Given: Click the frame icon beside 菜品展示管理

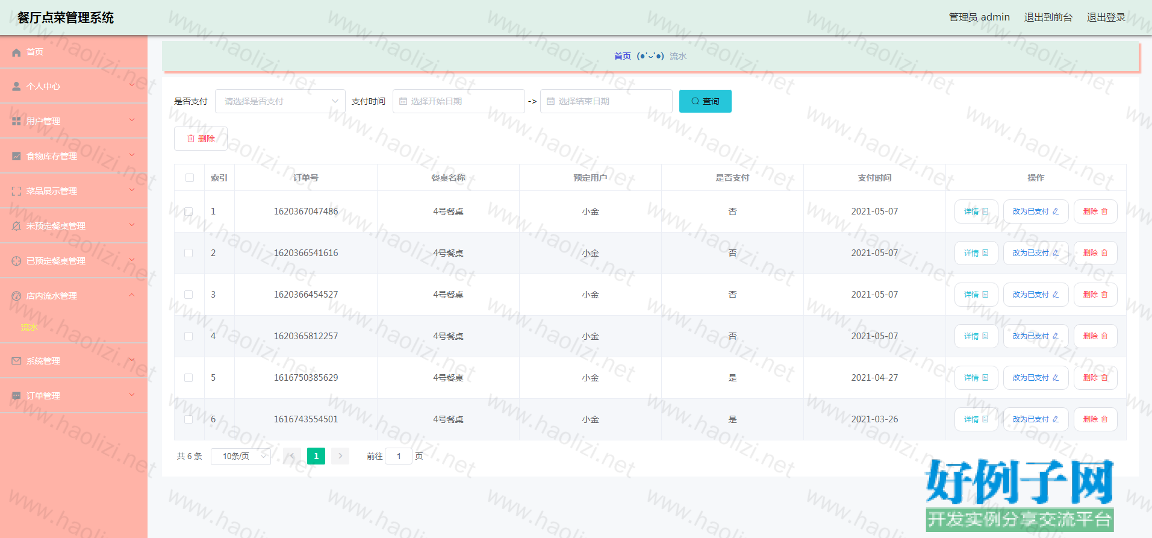Looking at the screenshot, I should coord(16,192).
